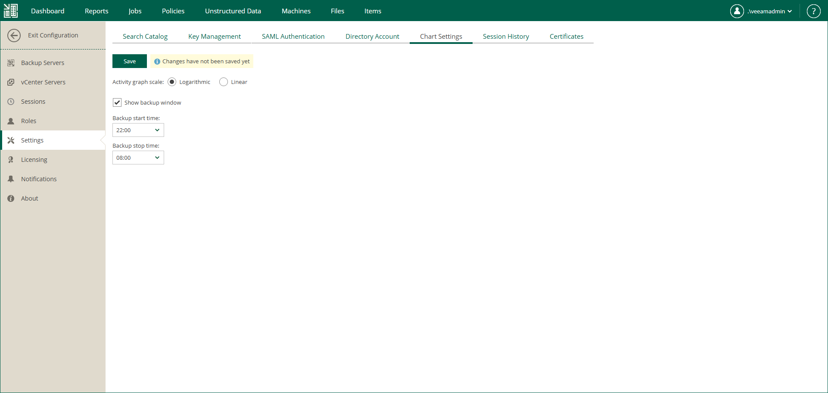Image resolution: width=828 pixels, height=393 pixels.
Task: Open the Backup stop time dropdown
Action: [138, 158]
